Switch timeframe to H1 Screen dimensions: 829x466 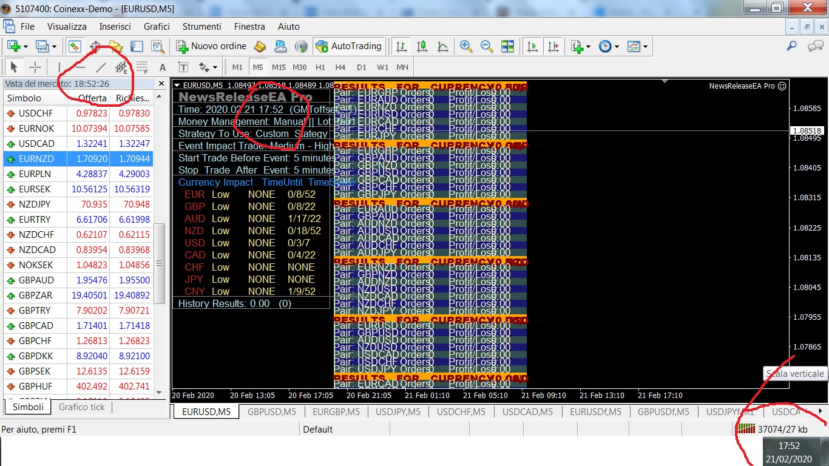coord(320,67)
